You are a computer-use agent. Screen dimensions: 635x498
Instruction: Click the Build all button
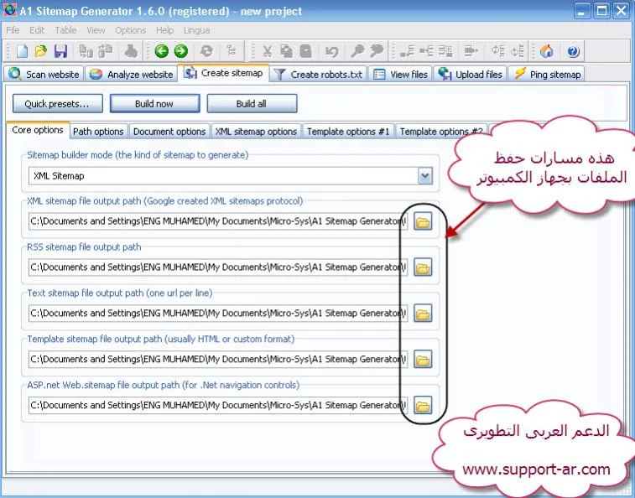tap(252, 104)
